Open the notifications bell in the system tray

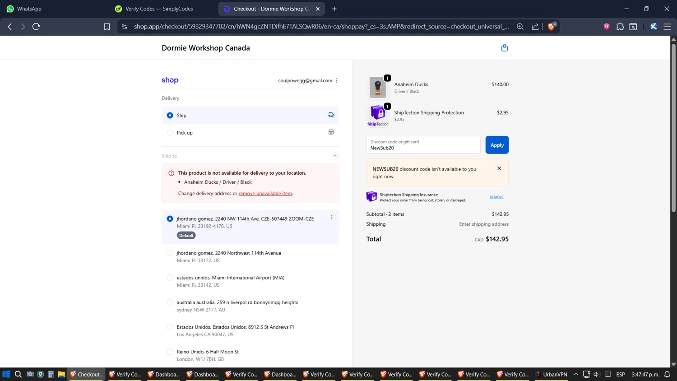click(x=667, y=374)
